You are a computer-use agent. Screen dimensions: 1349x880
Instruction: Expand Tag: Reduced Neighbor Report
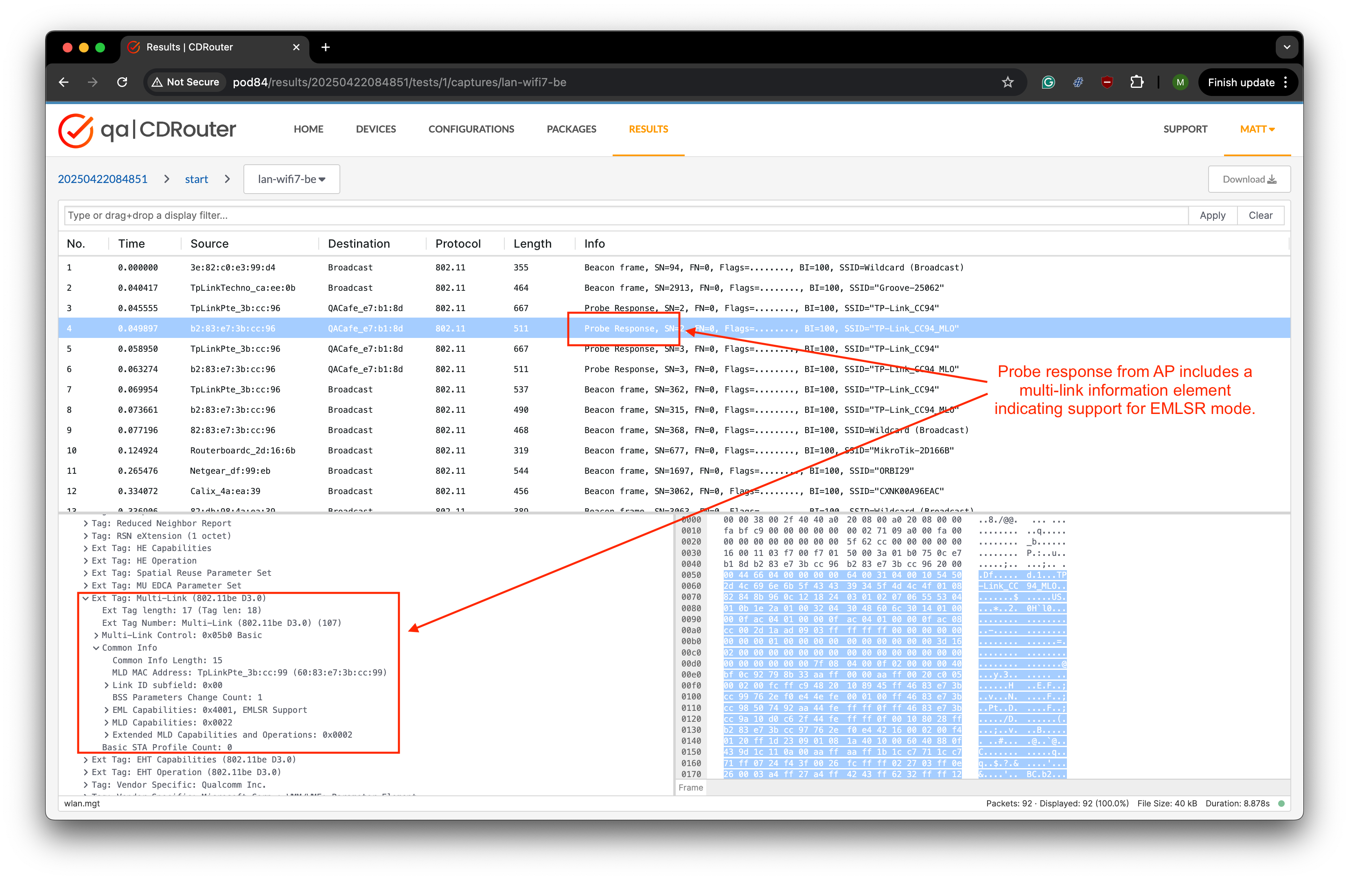coord(85,523)
